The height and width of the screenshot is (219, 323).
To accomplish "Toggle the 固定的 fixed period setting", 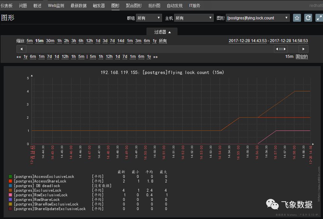I will click(302, 57).
